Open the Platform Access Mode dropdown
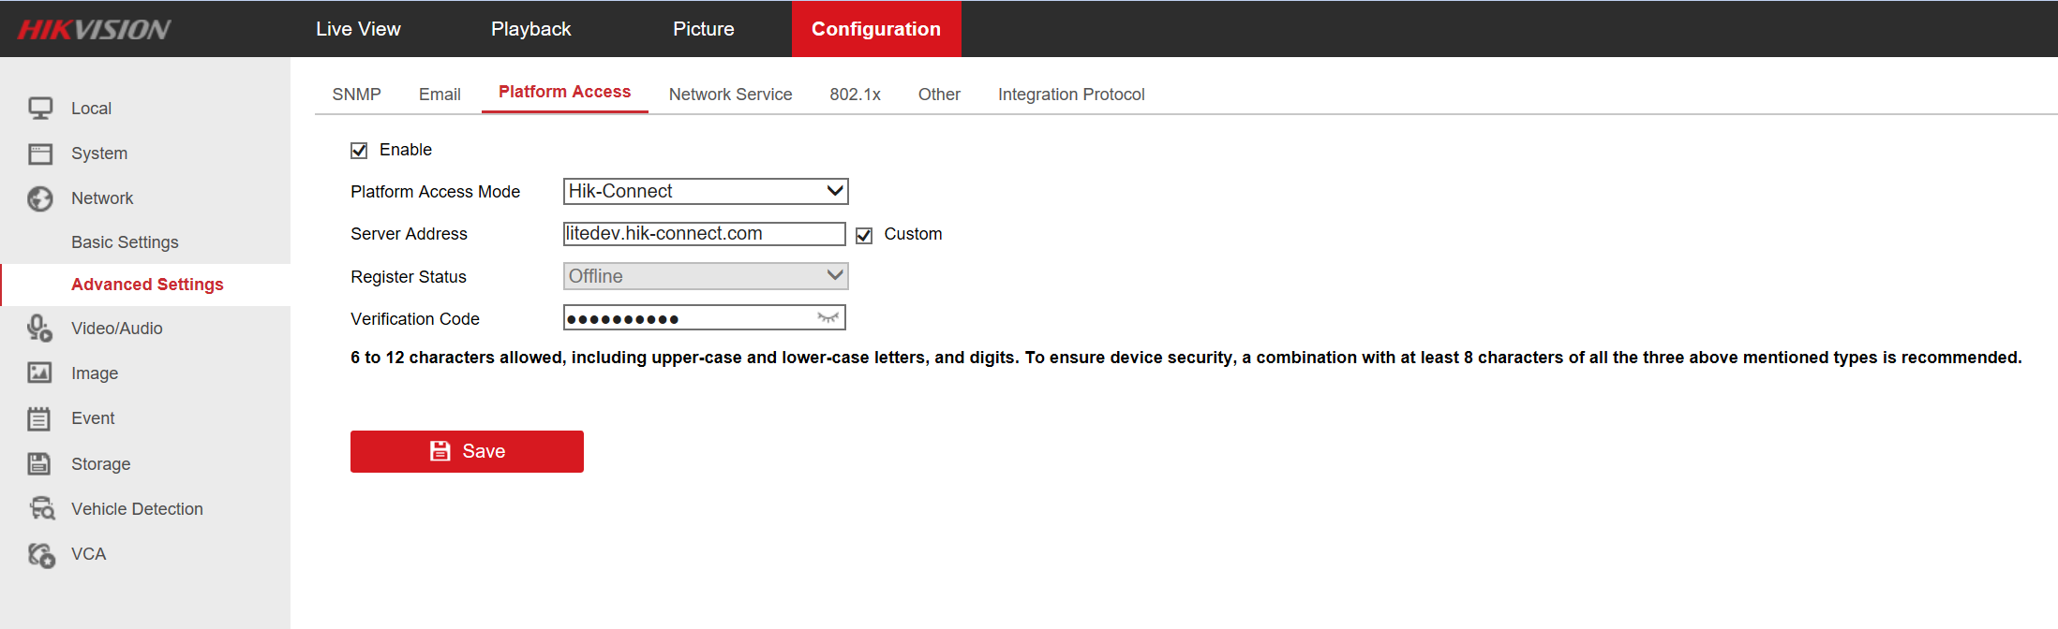This screenshot has height=629, width=2058. [705, 192]
